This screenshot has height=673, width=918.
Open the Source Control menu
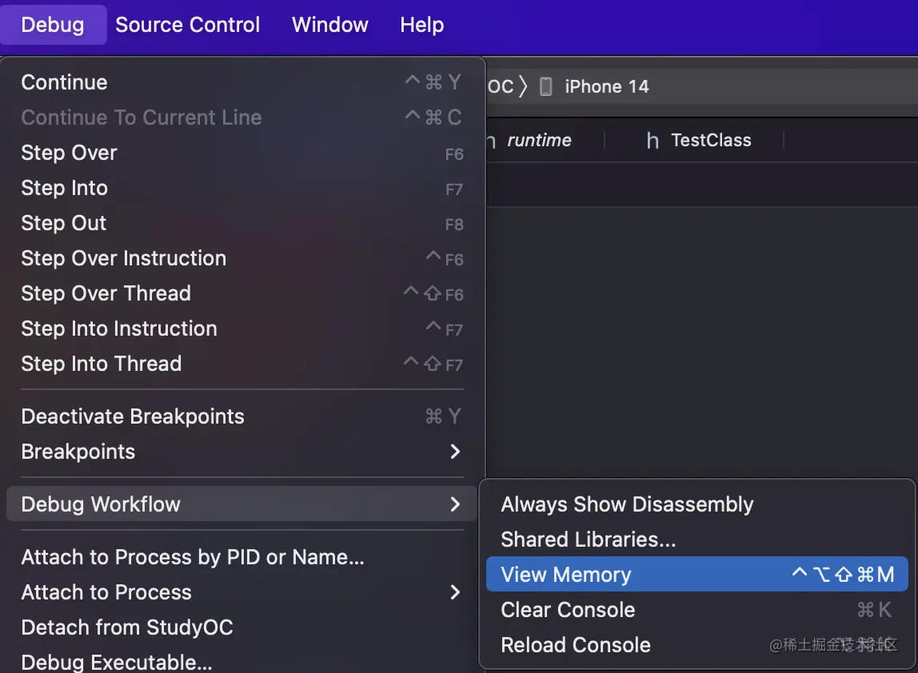(187, 25)
